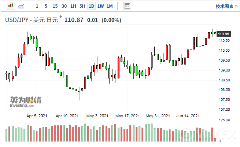The width and height of the screenshot is (240, 147).
Task: Switch to the 15 minute interval
Action: 55,6
